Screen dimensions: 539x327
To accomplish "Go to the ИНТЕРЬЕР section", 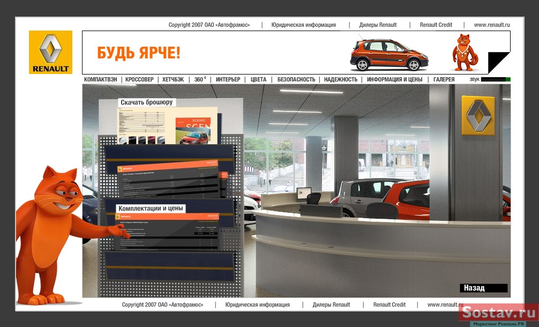I will [228, 79].
